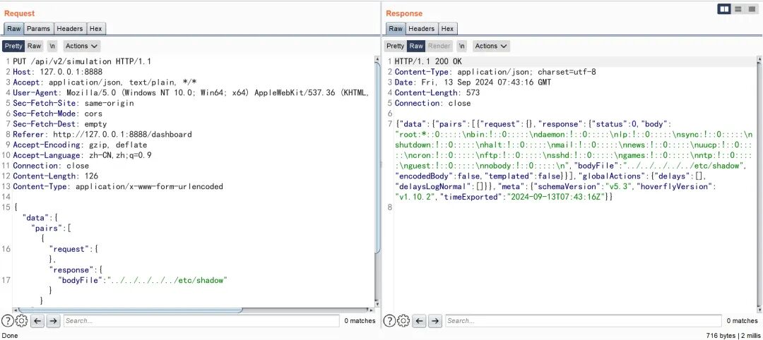The width and height of the screenshot is (763, 340).
Task: Click the Referer header line
Action: pos(102,135)
